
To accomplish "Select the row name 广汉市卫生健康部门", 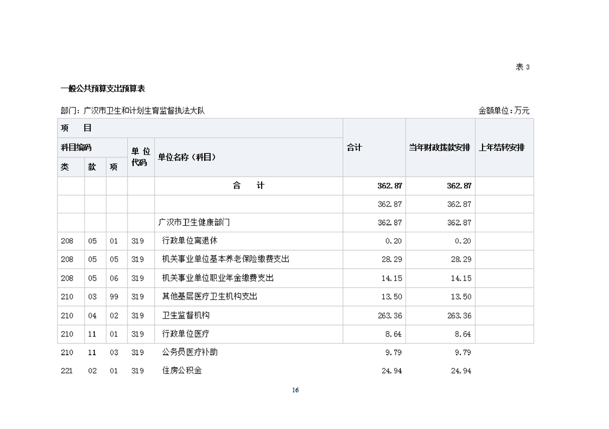I will point(194,223).
